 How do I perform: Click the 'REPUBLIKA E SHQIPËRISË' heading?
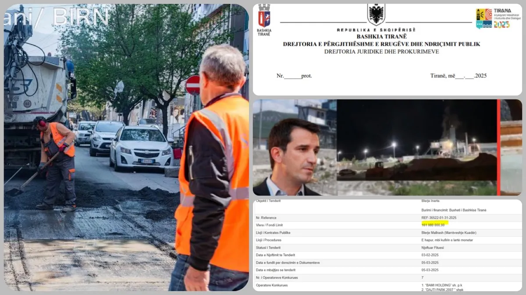[376, 30]
